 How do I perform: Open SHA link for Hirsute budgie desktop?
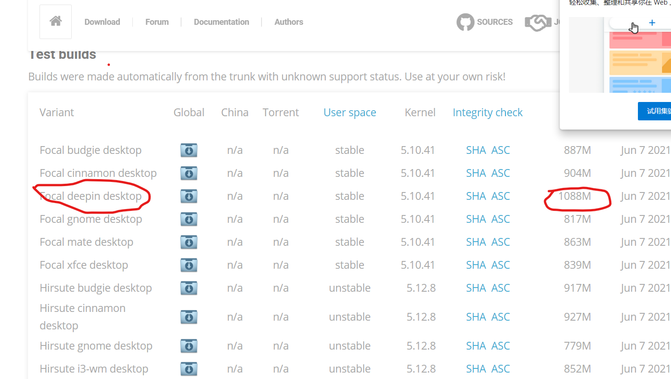tap(476, 288)
